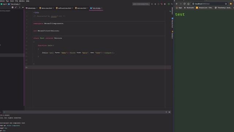Click the test project breadcrumb
Image resolution: width=234 pixels, height=132 pixels.
(3, 4)
